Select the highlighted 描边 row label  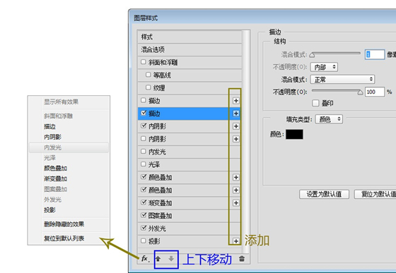coord(154,114)
